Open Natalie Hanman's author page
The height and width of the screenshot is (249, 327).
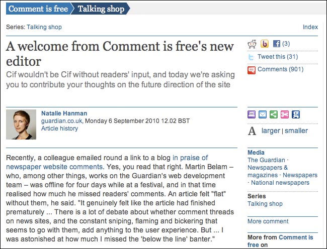(64, 113)
